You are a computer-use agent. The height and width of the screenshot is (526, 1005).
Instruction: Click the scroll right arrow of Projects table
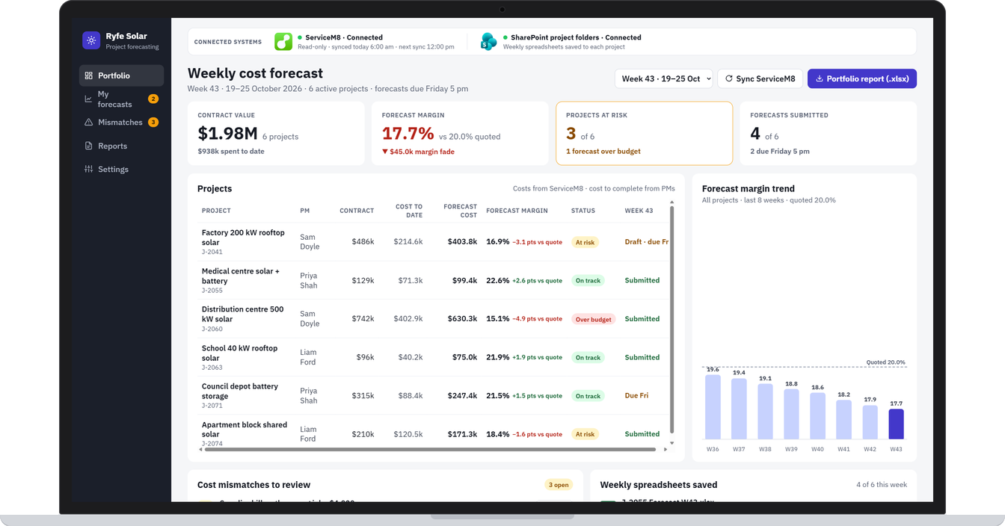click(x=666, y=449)
